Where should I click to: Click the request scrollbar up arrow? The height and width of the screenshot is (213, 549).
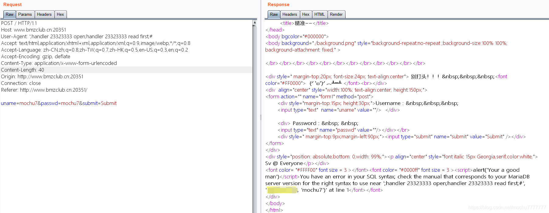tap(255, 22)
